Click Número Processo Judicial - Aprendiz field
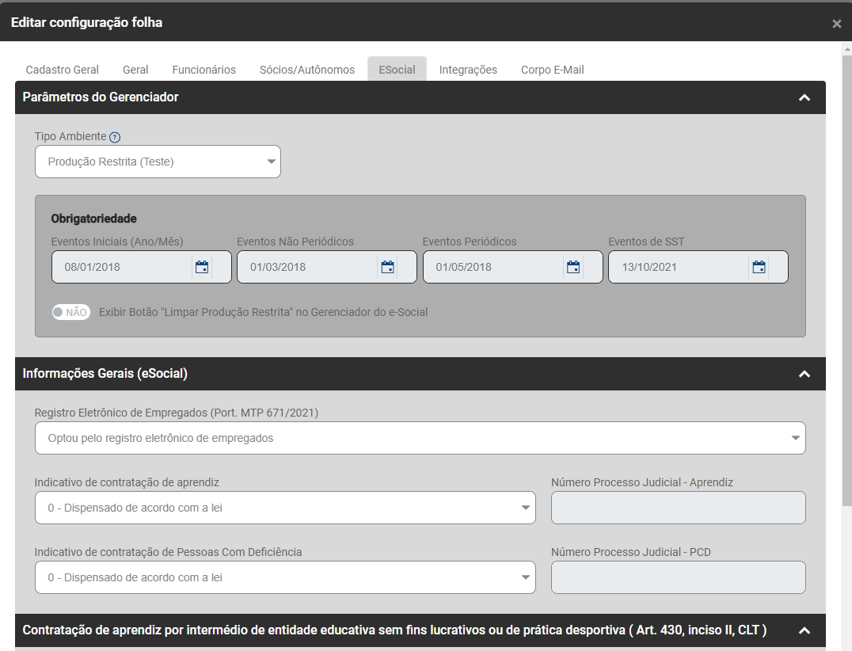This screenshot has height=651, width=852. pos(678,508)
